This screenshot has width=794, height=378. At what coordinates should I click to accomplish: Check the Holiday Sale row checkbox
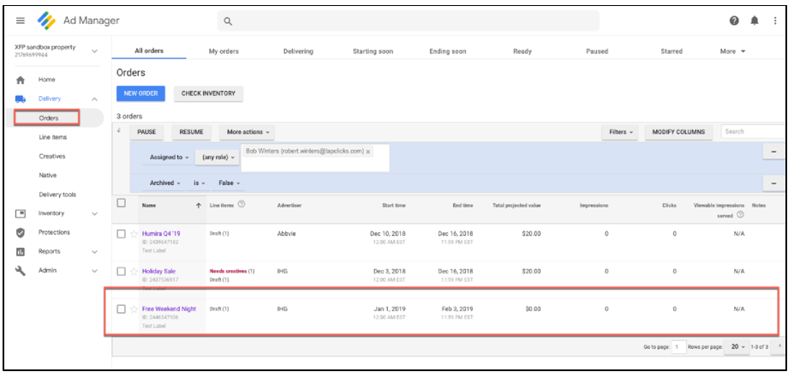point(121,272)
